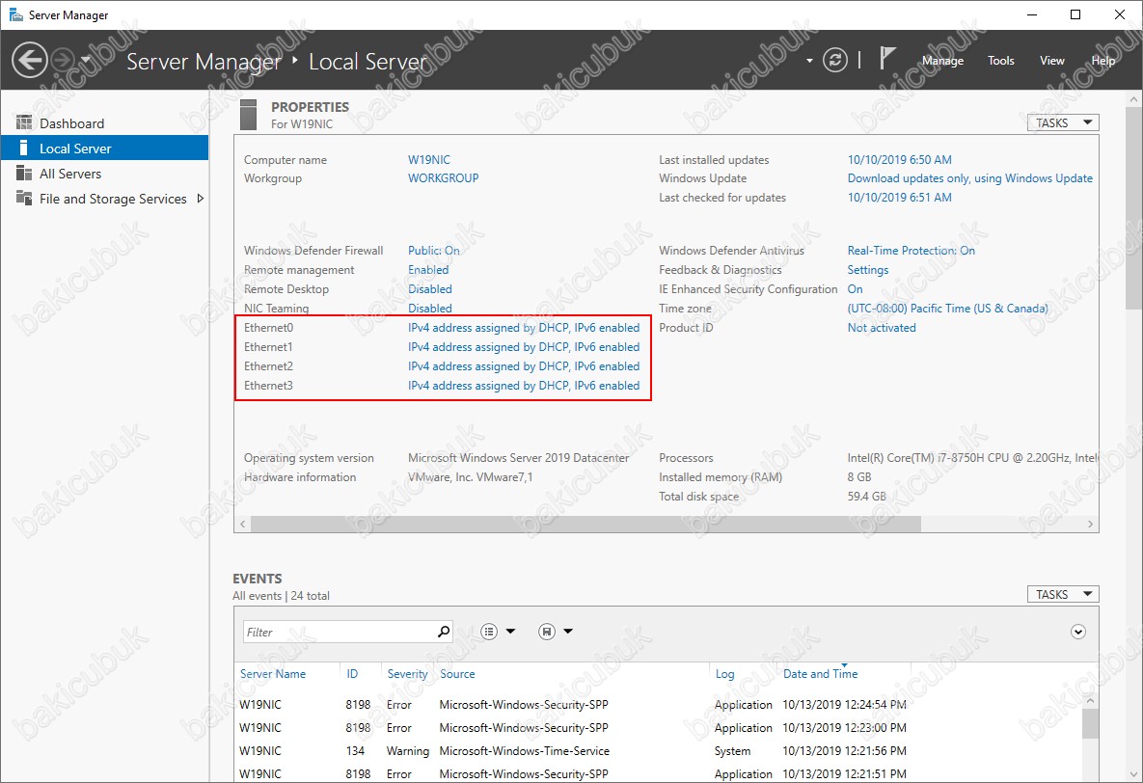This screenshot has width=1143, height=783.
Task: Open the Tools menu
Action: click(x=1001, y=61)
